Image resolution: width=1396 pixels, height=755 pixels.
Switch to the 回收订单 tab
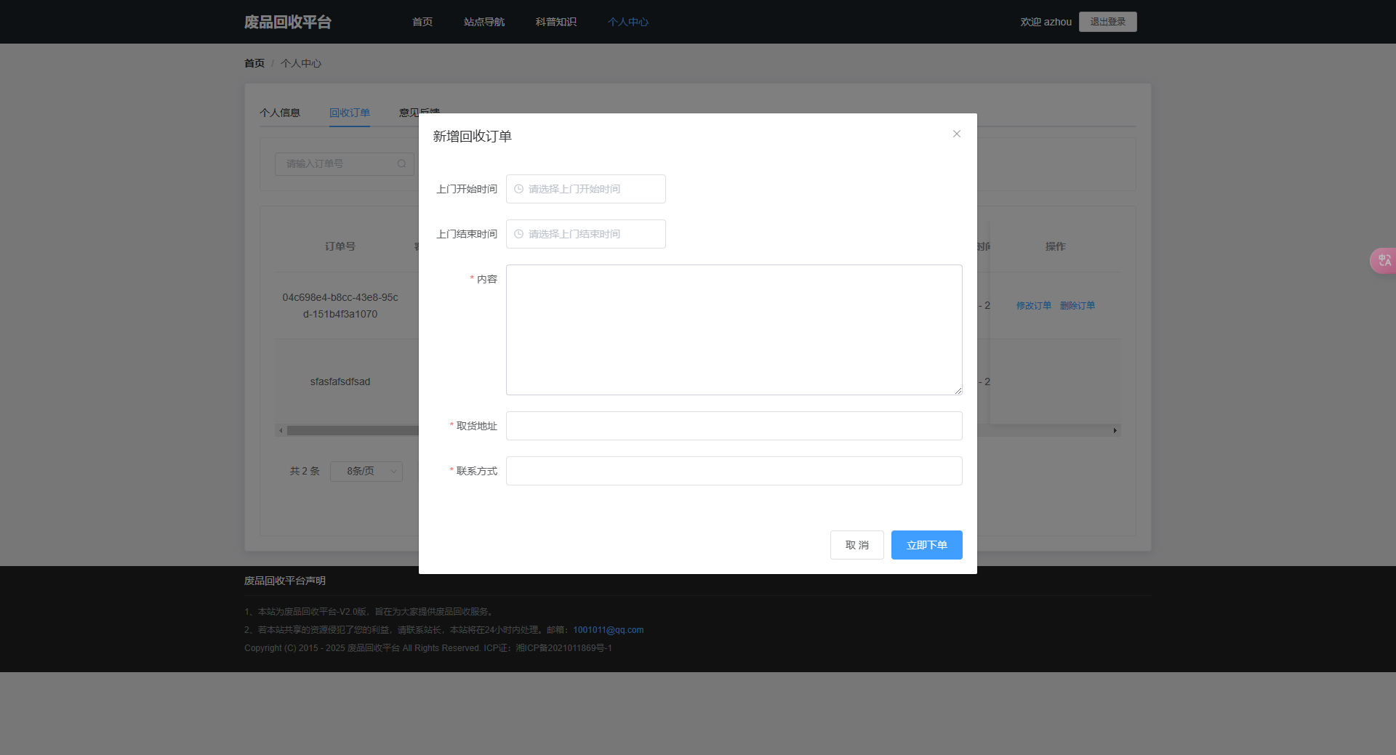[x=350, y=113]
